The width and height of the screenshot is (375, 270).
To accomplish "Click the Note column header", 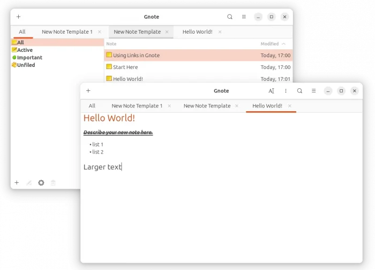I will click(111, 44).
